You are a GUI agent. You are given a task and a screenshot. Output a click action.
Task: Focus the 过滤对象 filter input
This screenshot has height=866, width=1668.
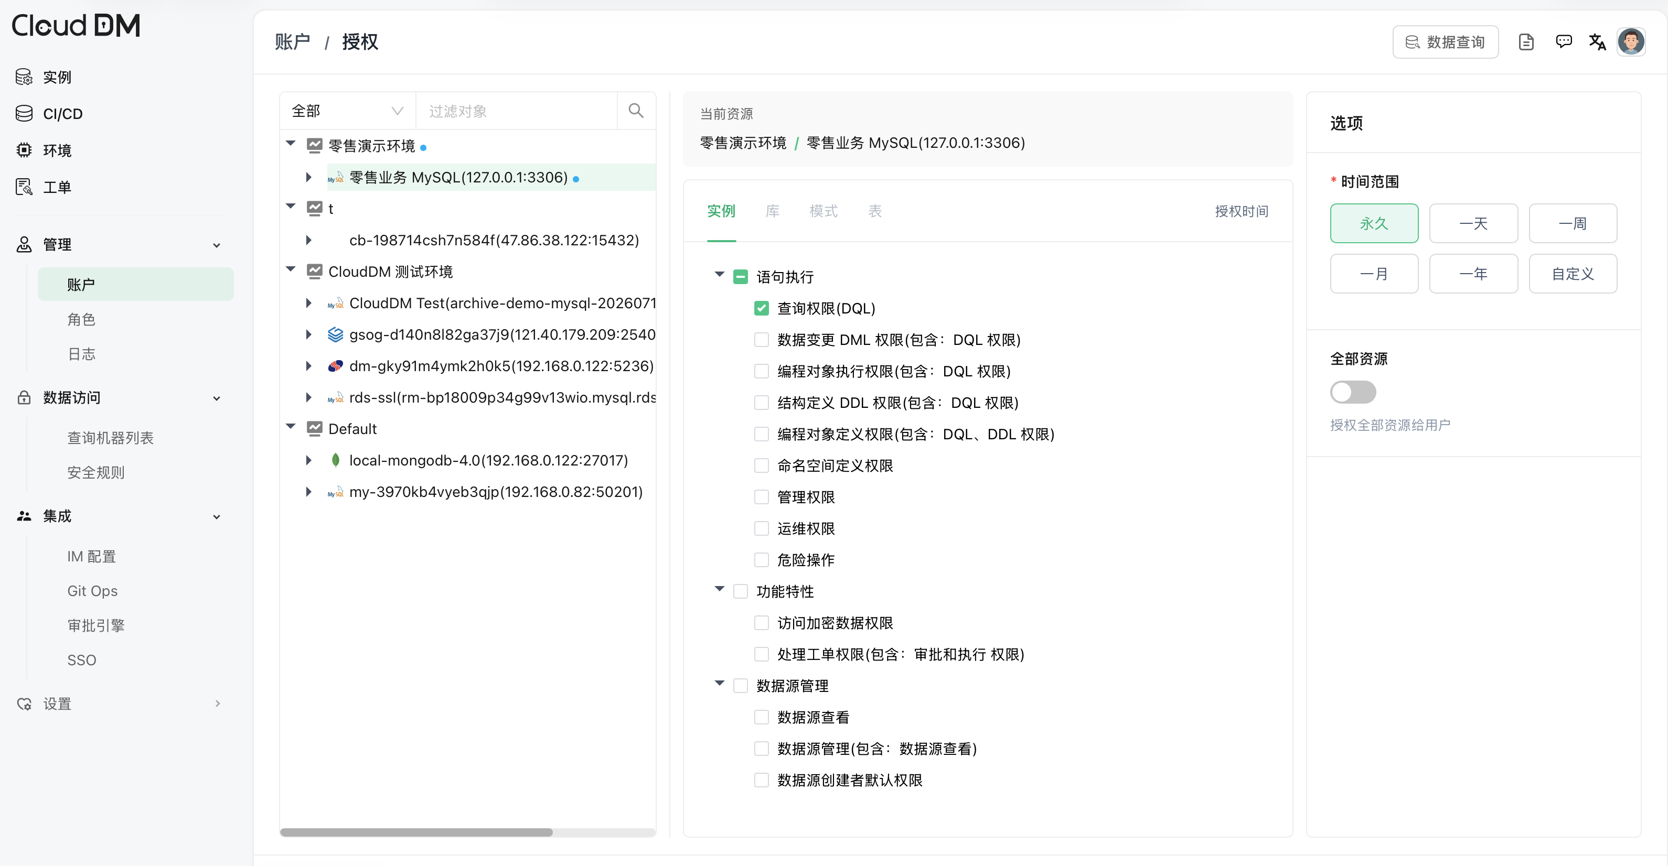point(517,111)
